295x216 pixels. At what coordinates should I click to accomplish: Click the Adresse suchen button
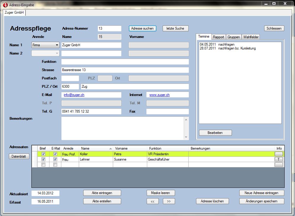(142, 28)
